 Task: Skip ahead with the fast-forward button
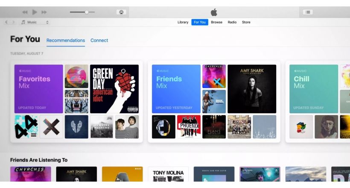point(44,12)
